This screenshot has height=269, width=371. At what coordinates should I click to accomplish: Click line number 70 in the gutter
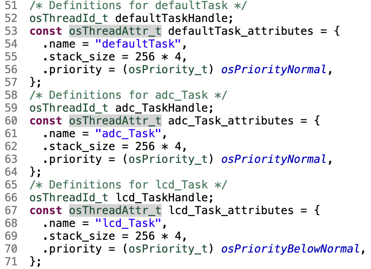coord(11,249)
